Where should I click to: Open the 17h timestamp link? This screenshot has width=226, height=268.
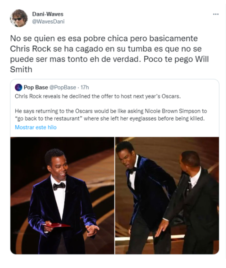click(x=85, y=88)
